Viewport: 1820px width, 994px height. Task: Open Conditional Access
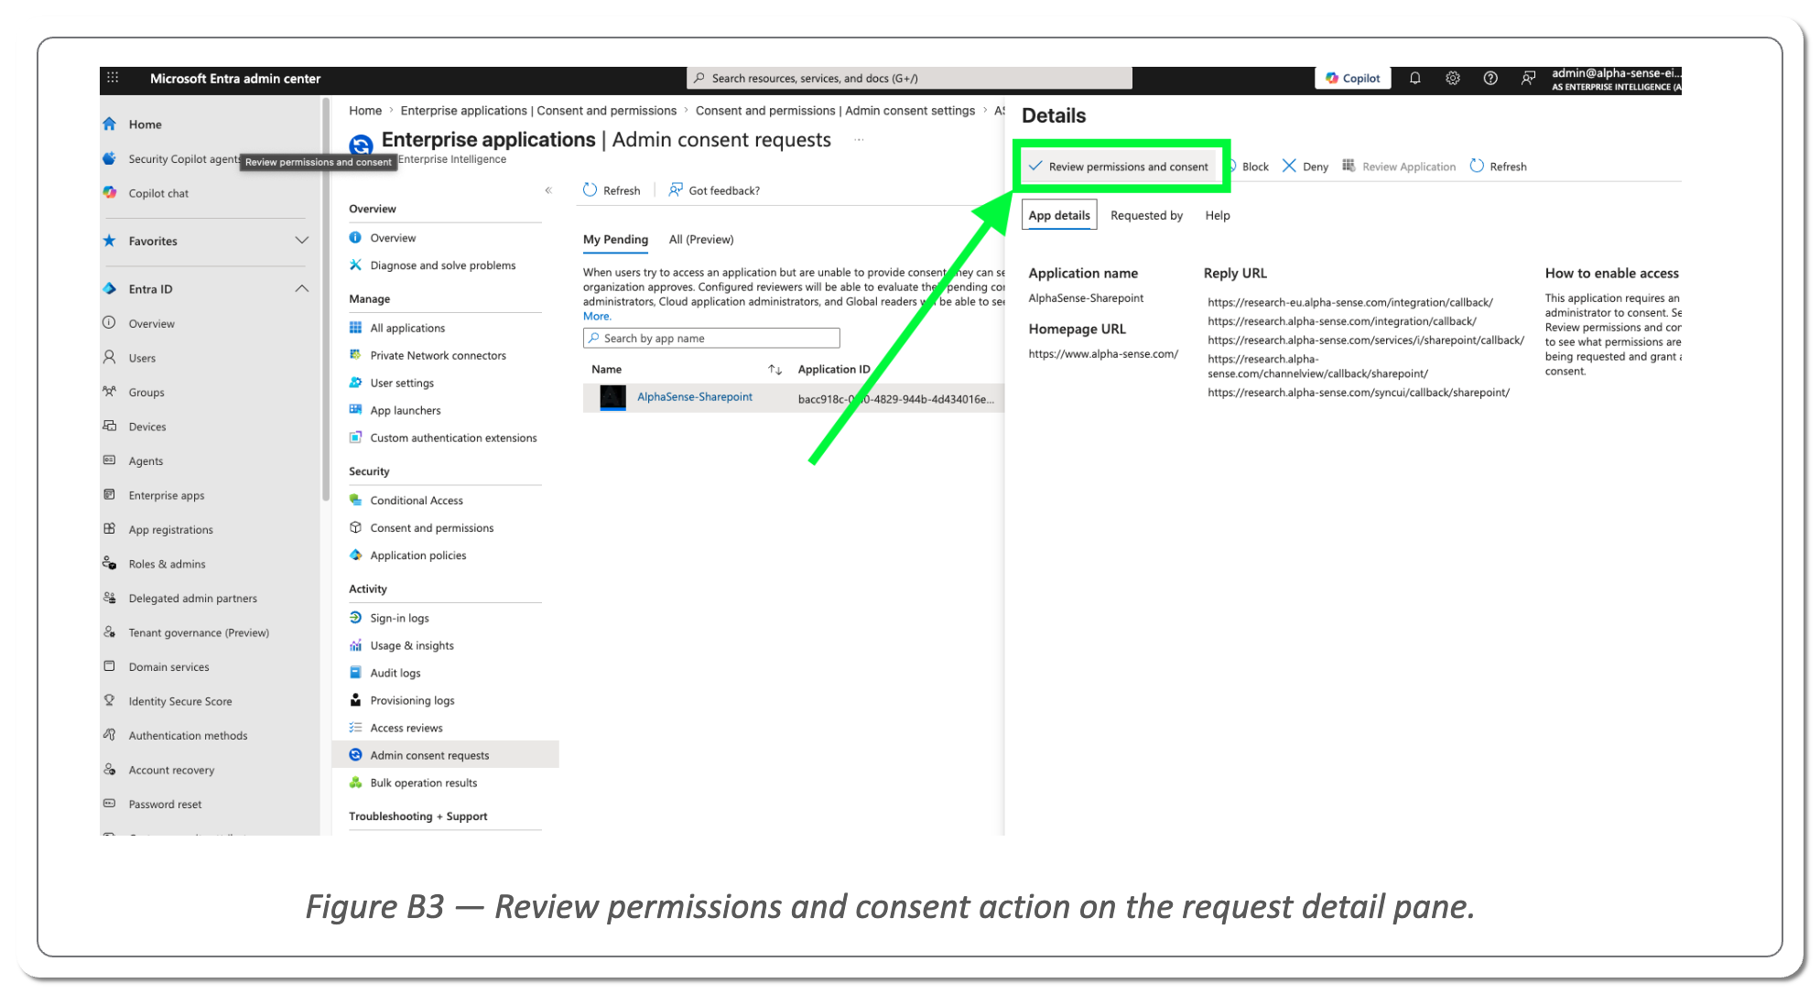[417, 500]
